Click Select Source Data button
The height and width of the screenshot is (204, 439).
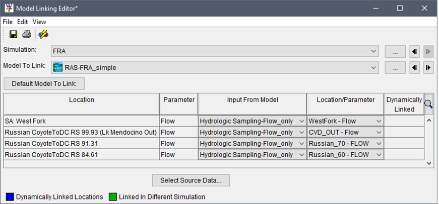pyautogui.click(x=194, y=180)
